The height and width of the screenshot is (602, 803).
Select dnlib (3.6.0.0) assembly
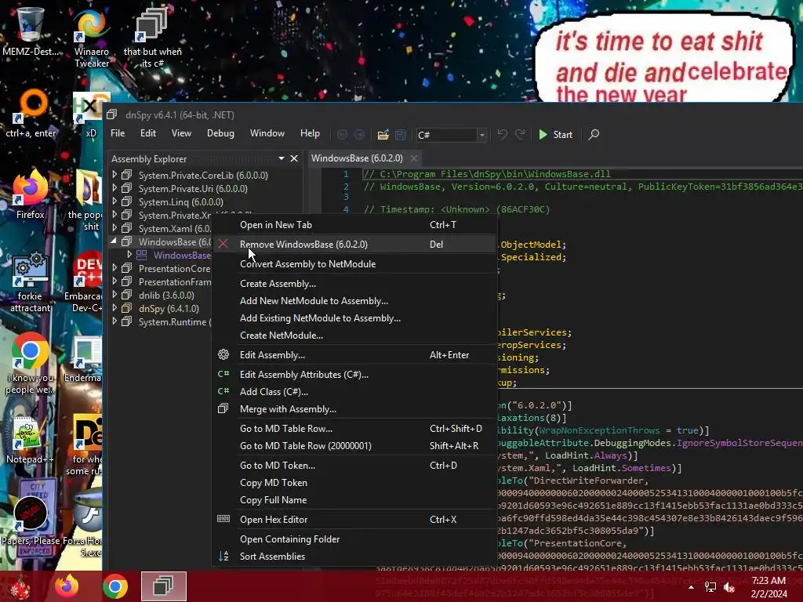click(x=166, y=295)
